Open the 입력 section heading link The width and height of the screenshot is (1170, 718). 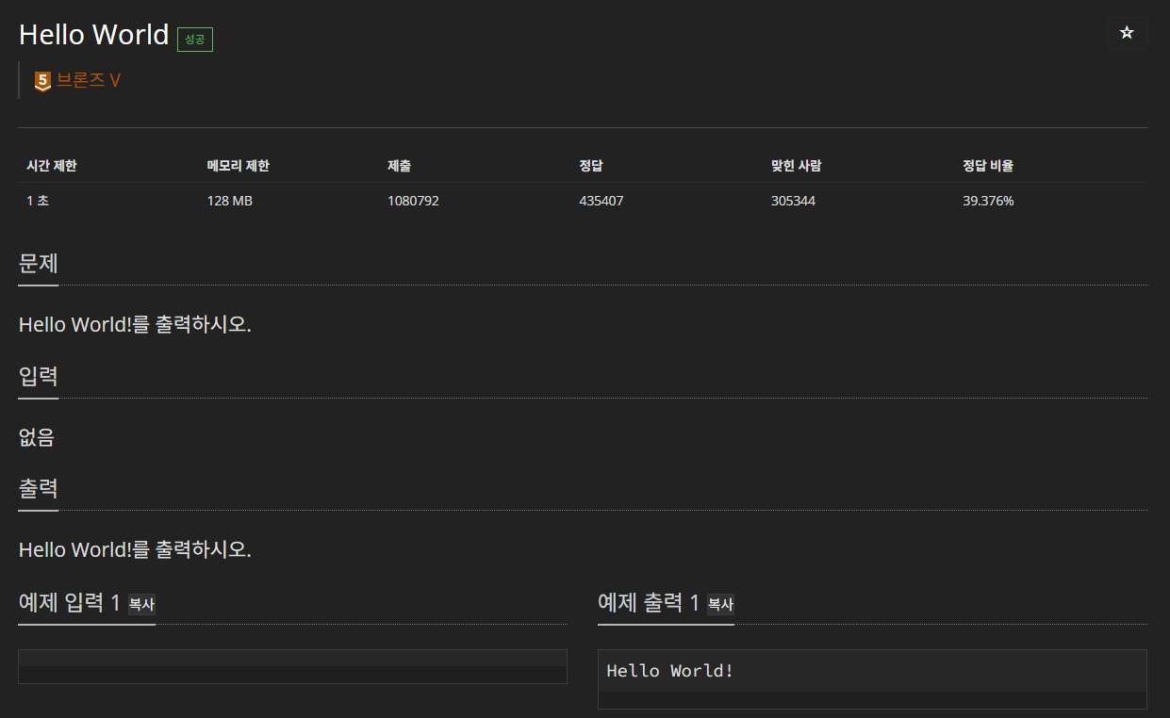point(38,375)
